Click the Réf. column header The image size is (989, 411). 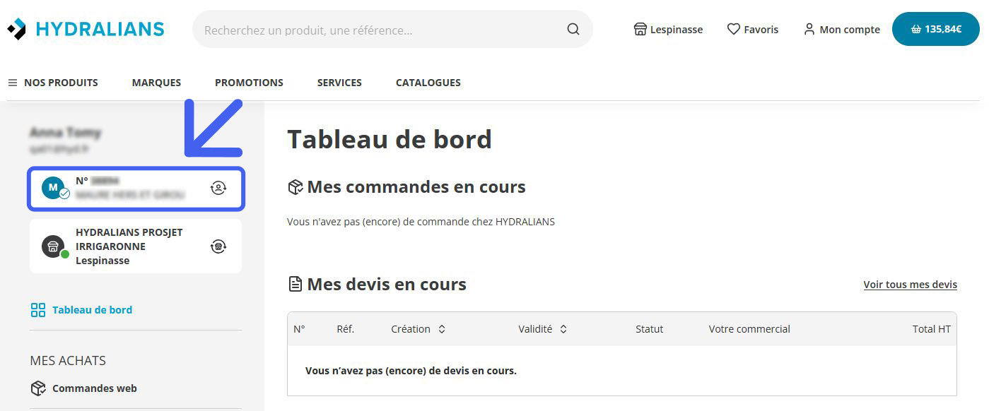point(346,329)
